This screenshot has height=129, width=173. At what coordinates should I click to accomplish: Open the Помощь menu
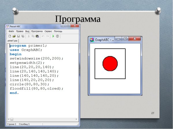coord(58,31)
